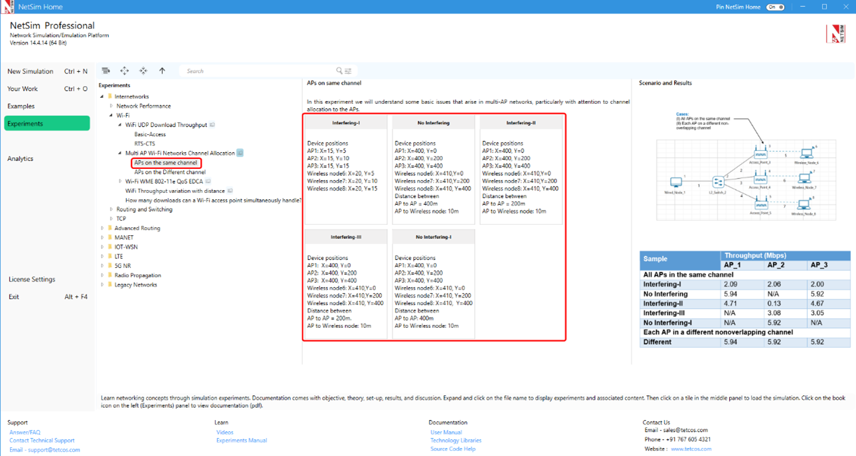Open the Examples menu item
This screenshot has width=856, height=456.
[x=21, y=106]
